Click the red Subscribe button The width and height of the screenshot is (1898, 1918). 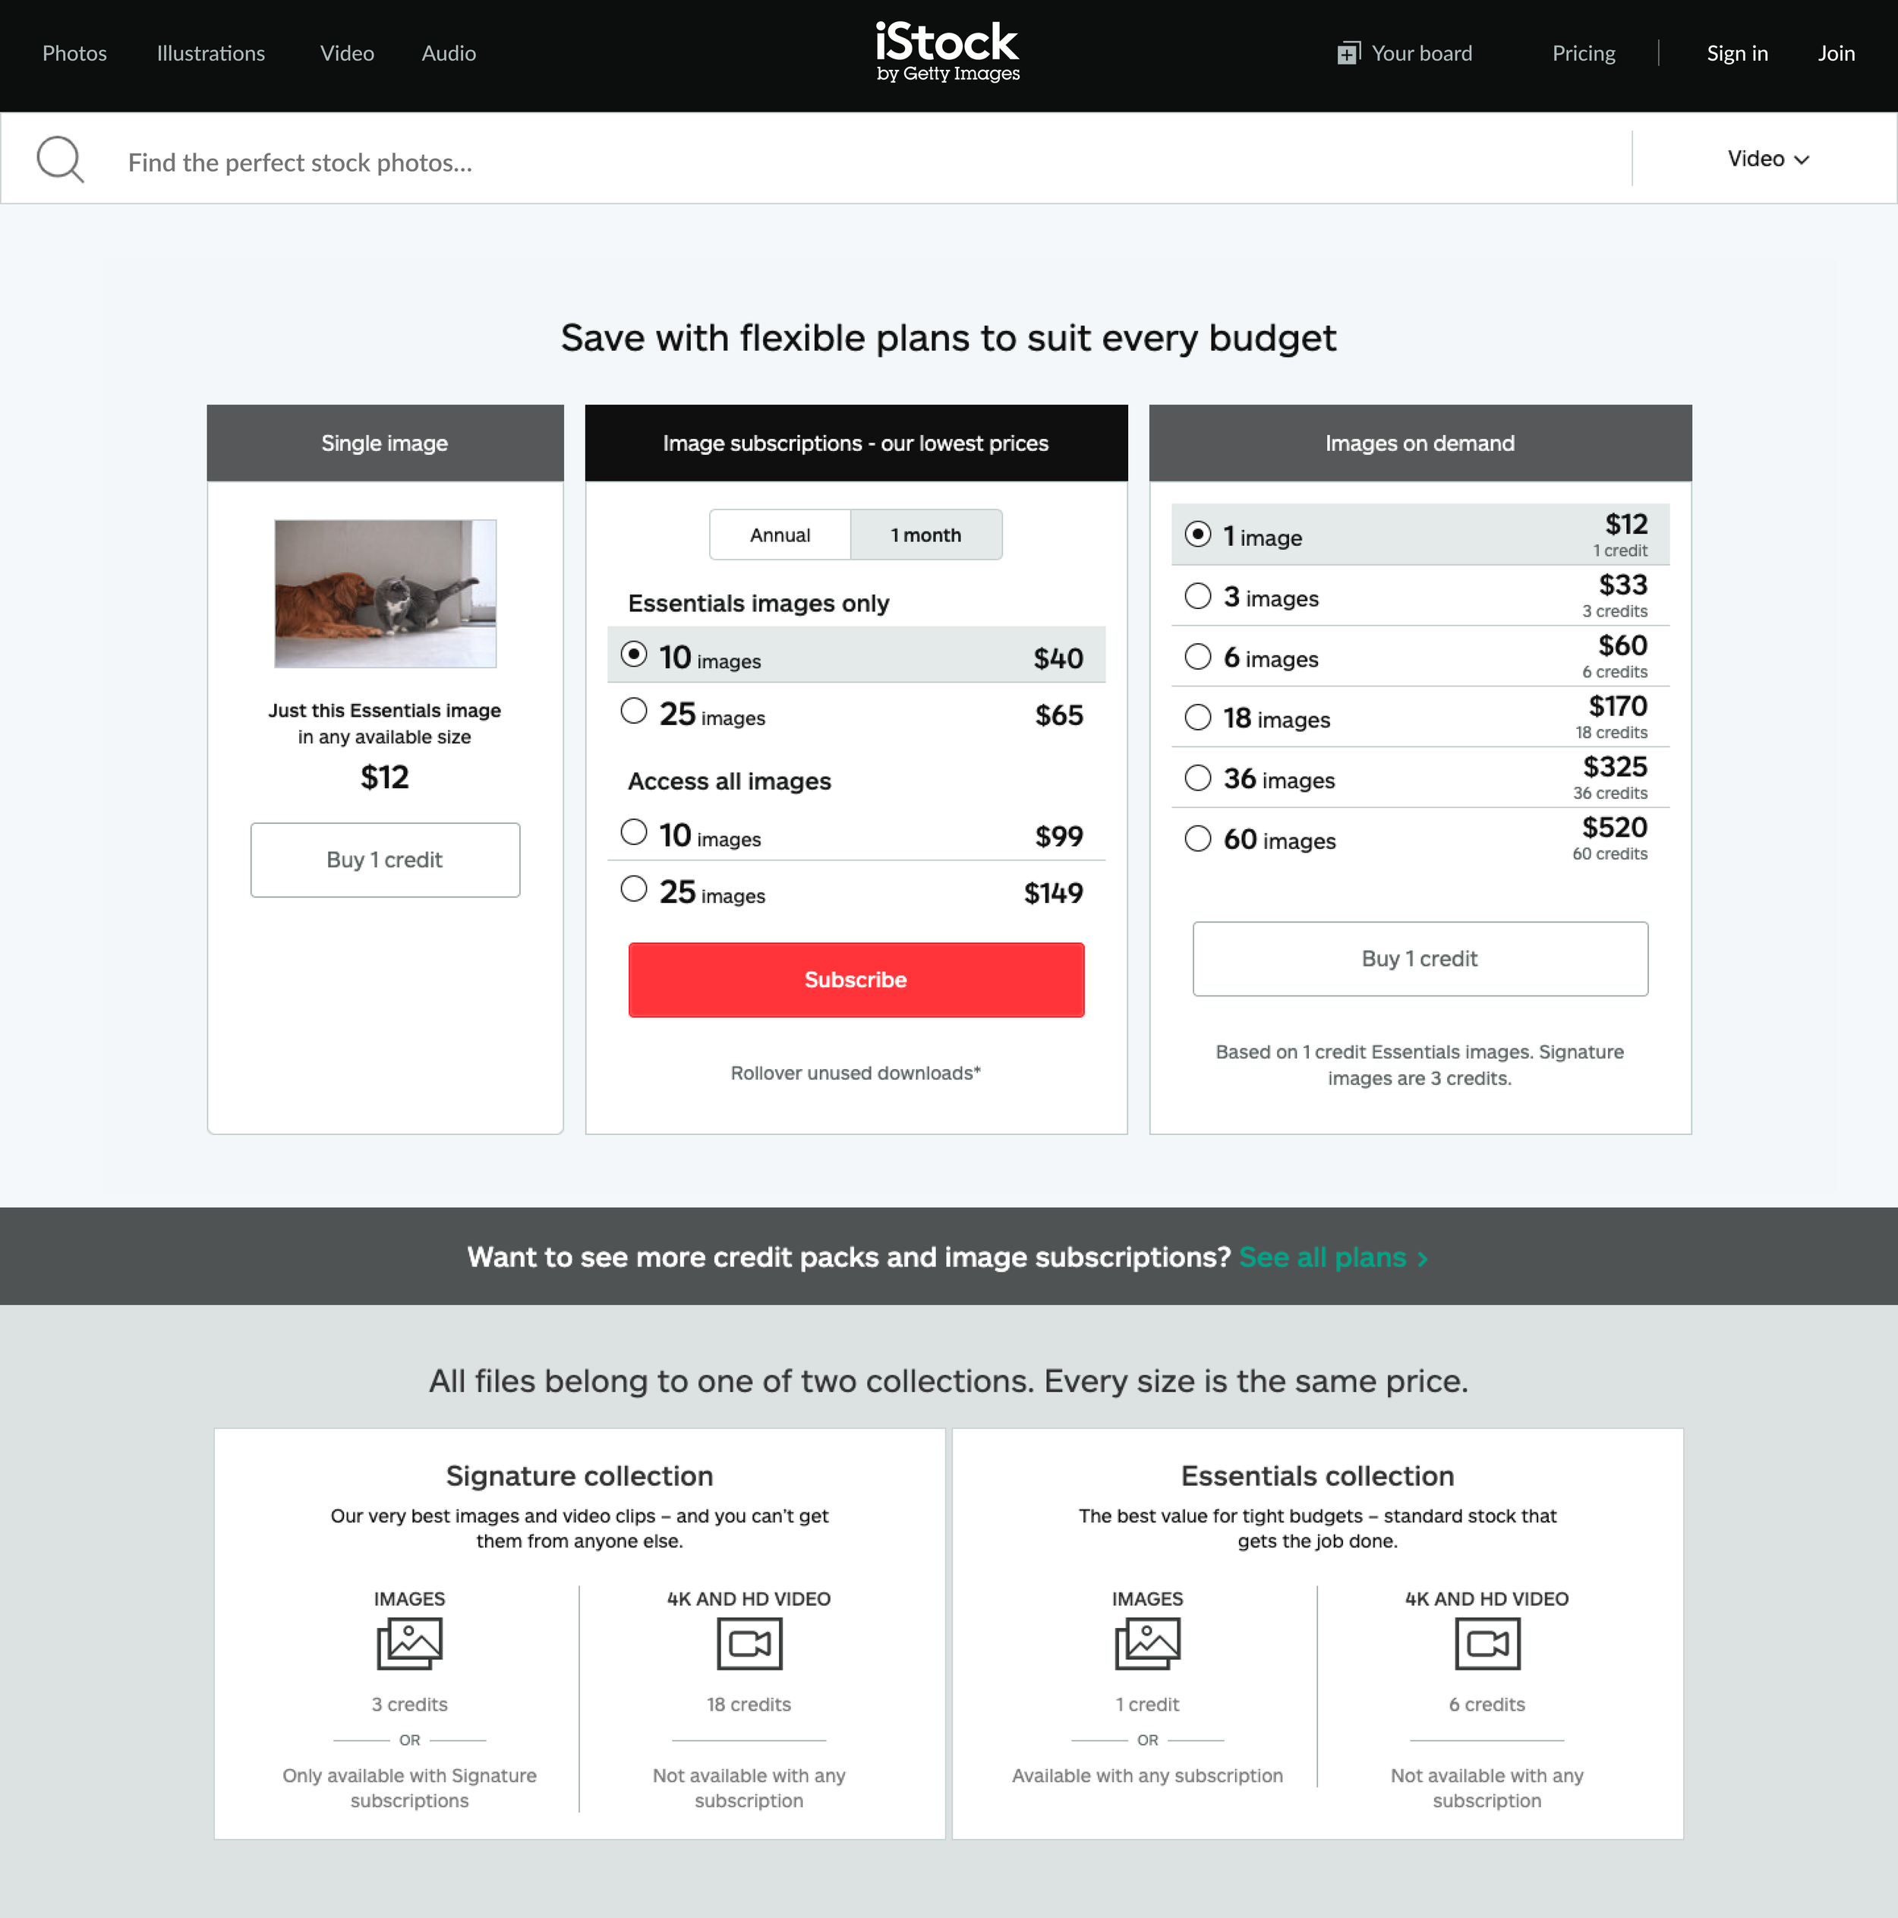[856, 980]
